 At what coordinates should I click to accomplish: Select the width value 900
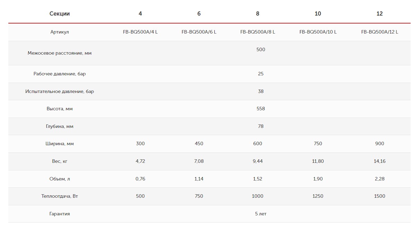[x=379, y=143]
